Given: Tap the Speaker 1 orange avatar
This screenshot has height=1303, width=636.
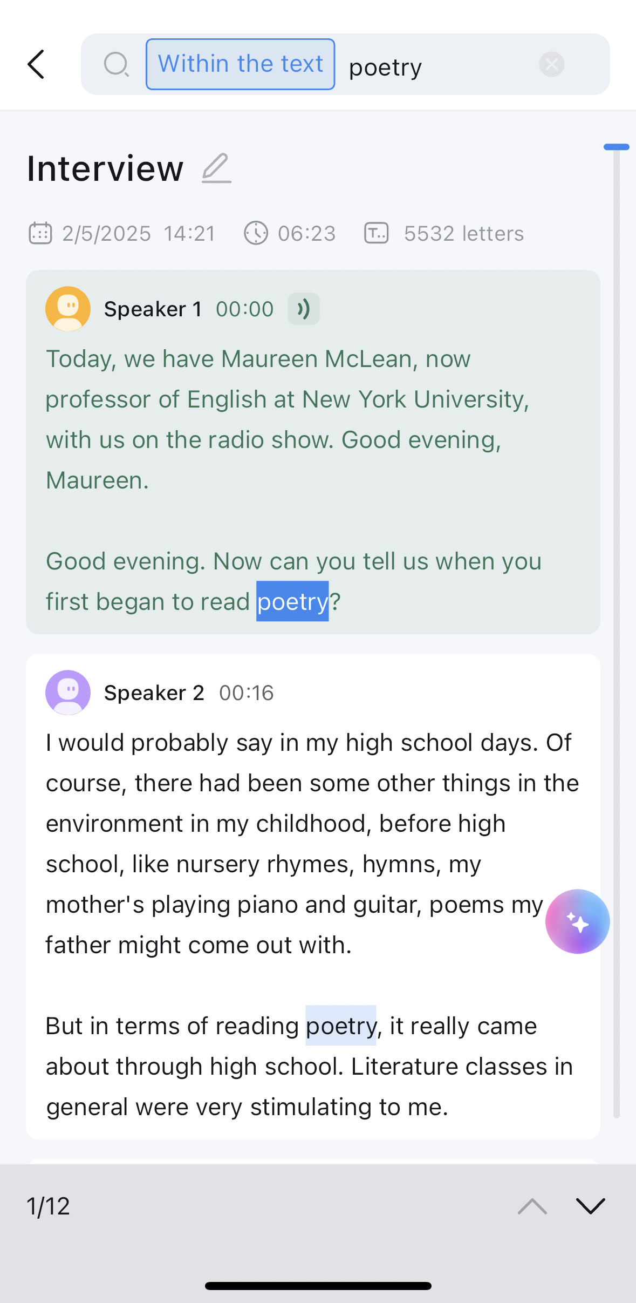Looking at the screenshot, I should coord(68,309).
